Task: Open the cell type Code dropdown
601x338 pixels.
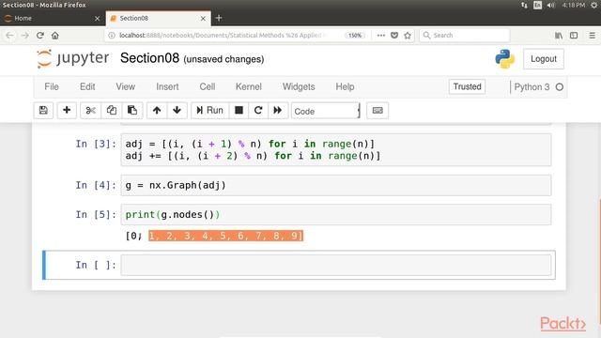Action: (326, 111)
